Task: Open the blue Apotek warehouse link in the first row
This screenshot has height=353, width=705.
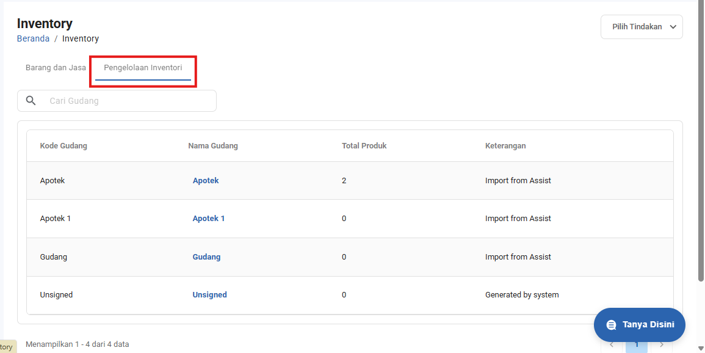Action: [x=206, y=181]
